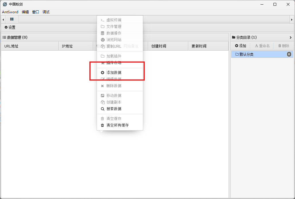Click 删除 category button
Image resolution: width=295 pixels, height=199 pixels.
click(284, 46)
